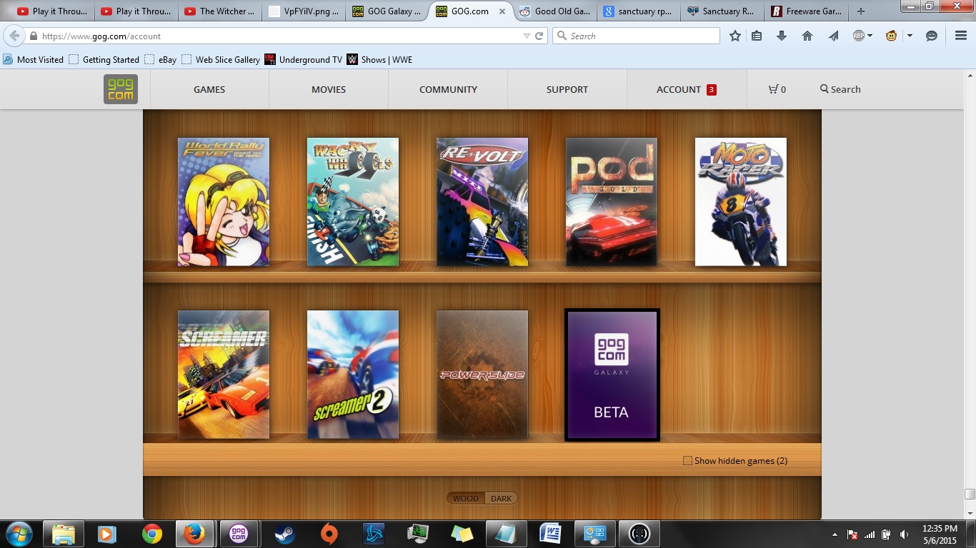Open the Underground TV bookmark
The height and width of the screenshot is (548, 976).
(x=304, y=60)
